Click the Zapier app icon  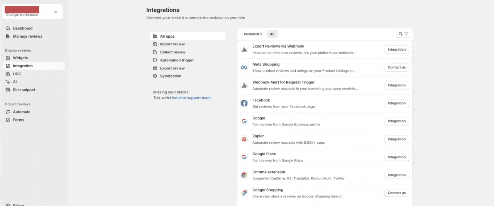pos(244,139)
